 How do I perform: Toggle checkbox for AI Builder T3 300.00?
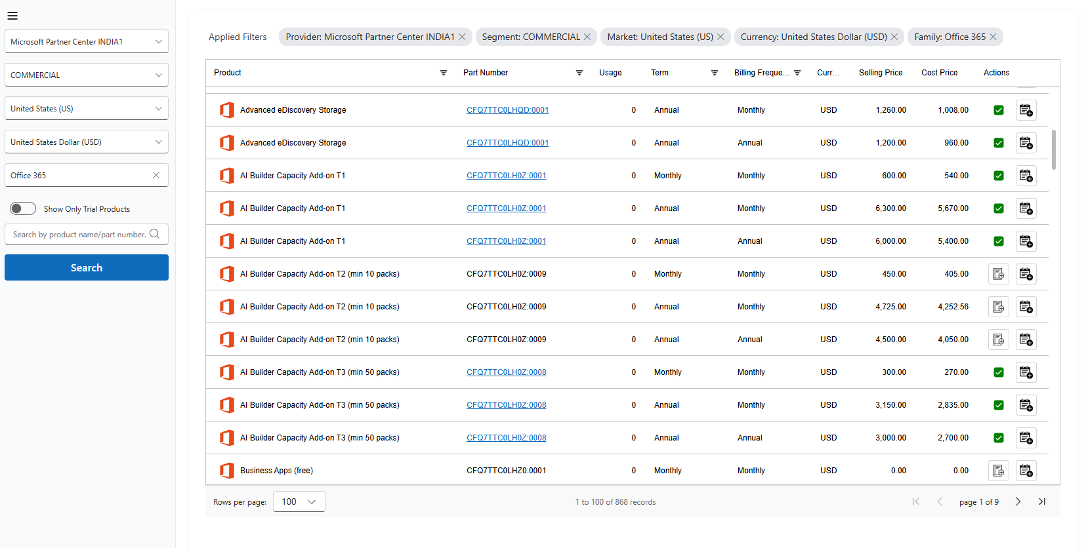999,372
